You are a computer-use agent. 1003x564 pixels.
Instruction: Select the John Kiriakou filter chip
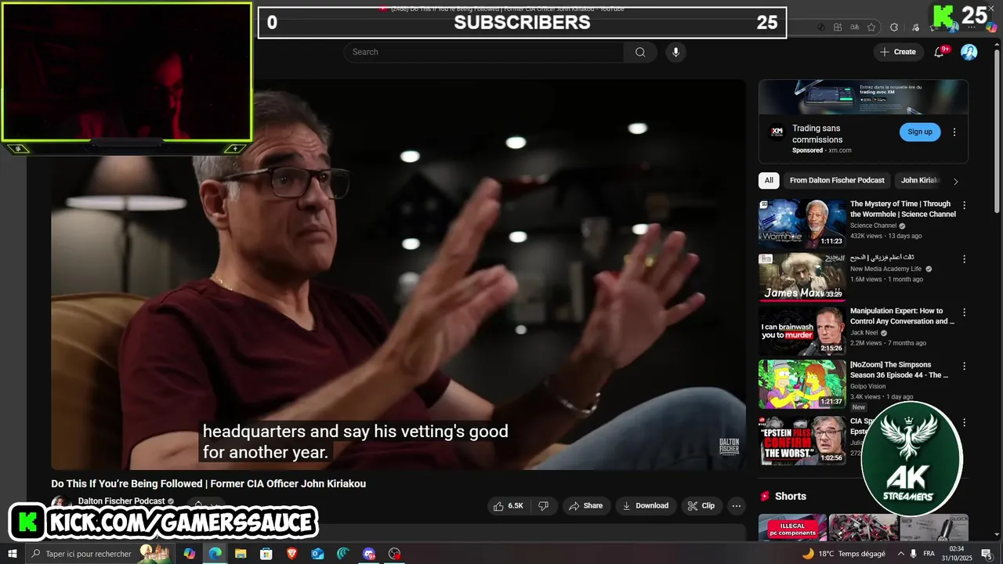point(919,180)
